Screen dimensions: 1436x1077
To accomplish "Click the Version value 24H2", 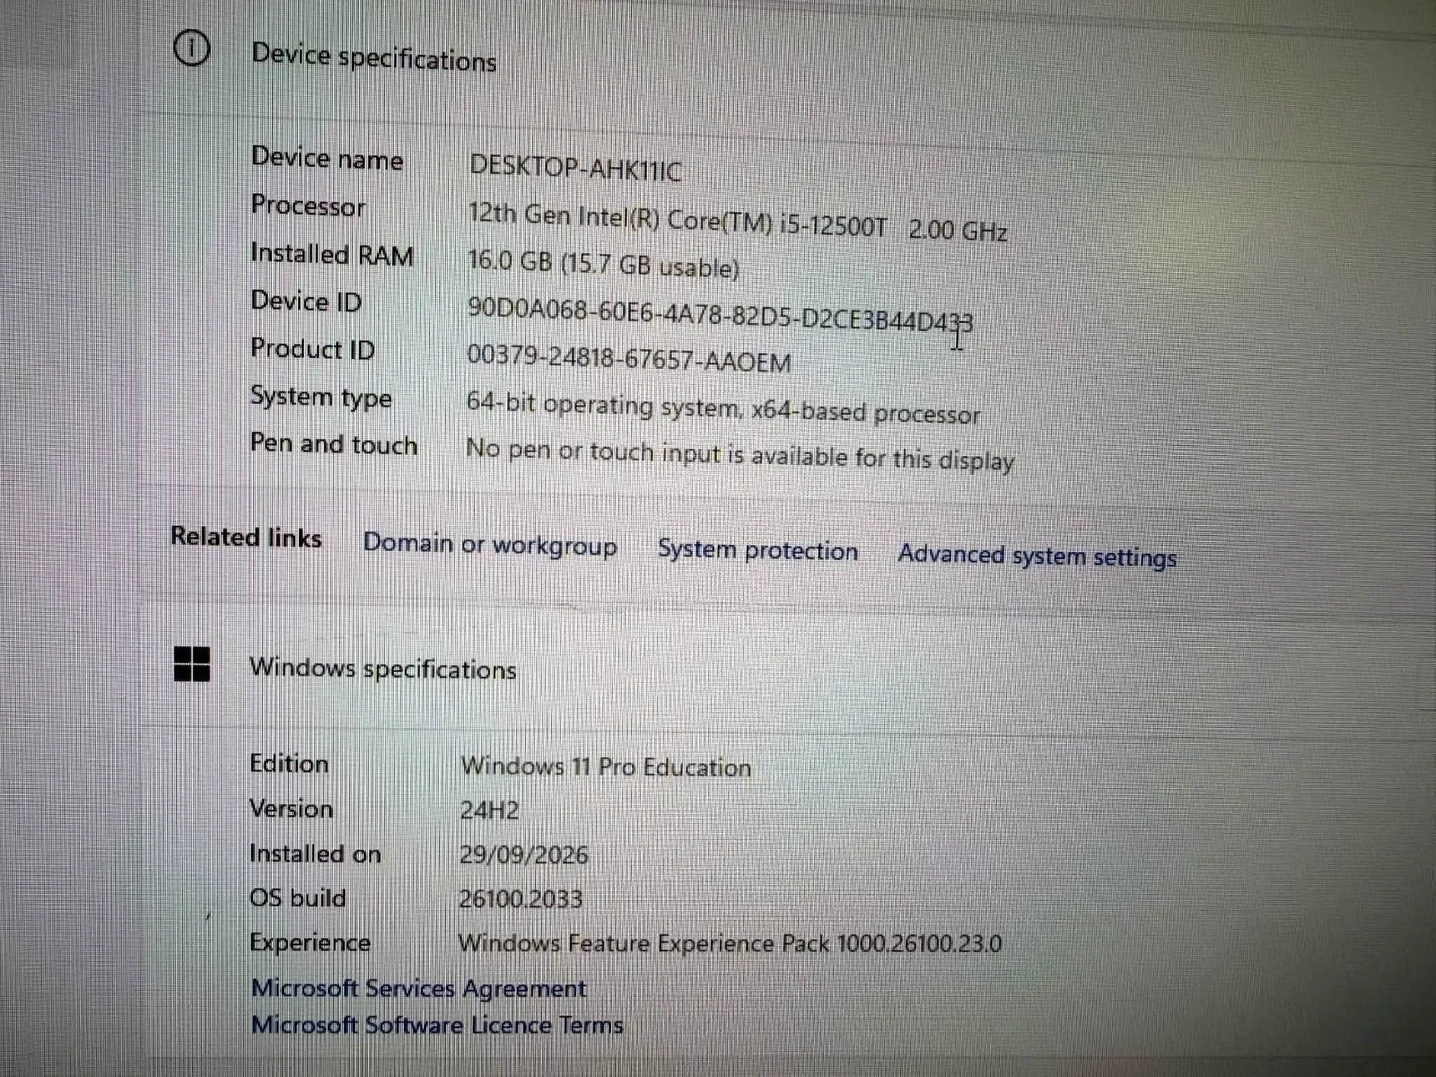I will 489,810.
